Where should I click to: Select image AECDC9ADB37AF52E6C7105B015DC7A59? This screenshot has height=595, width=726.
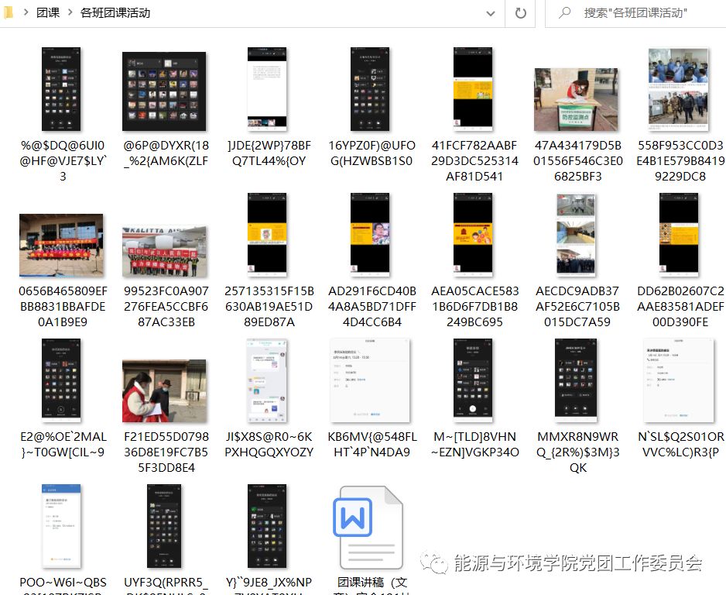click(x=575, y=235)
